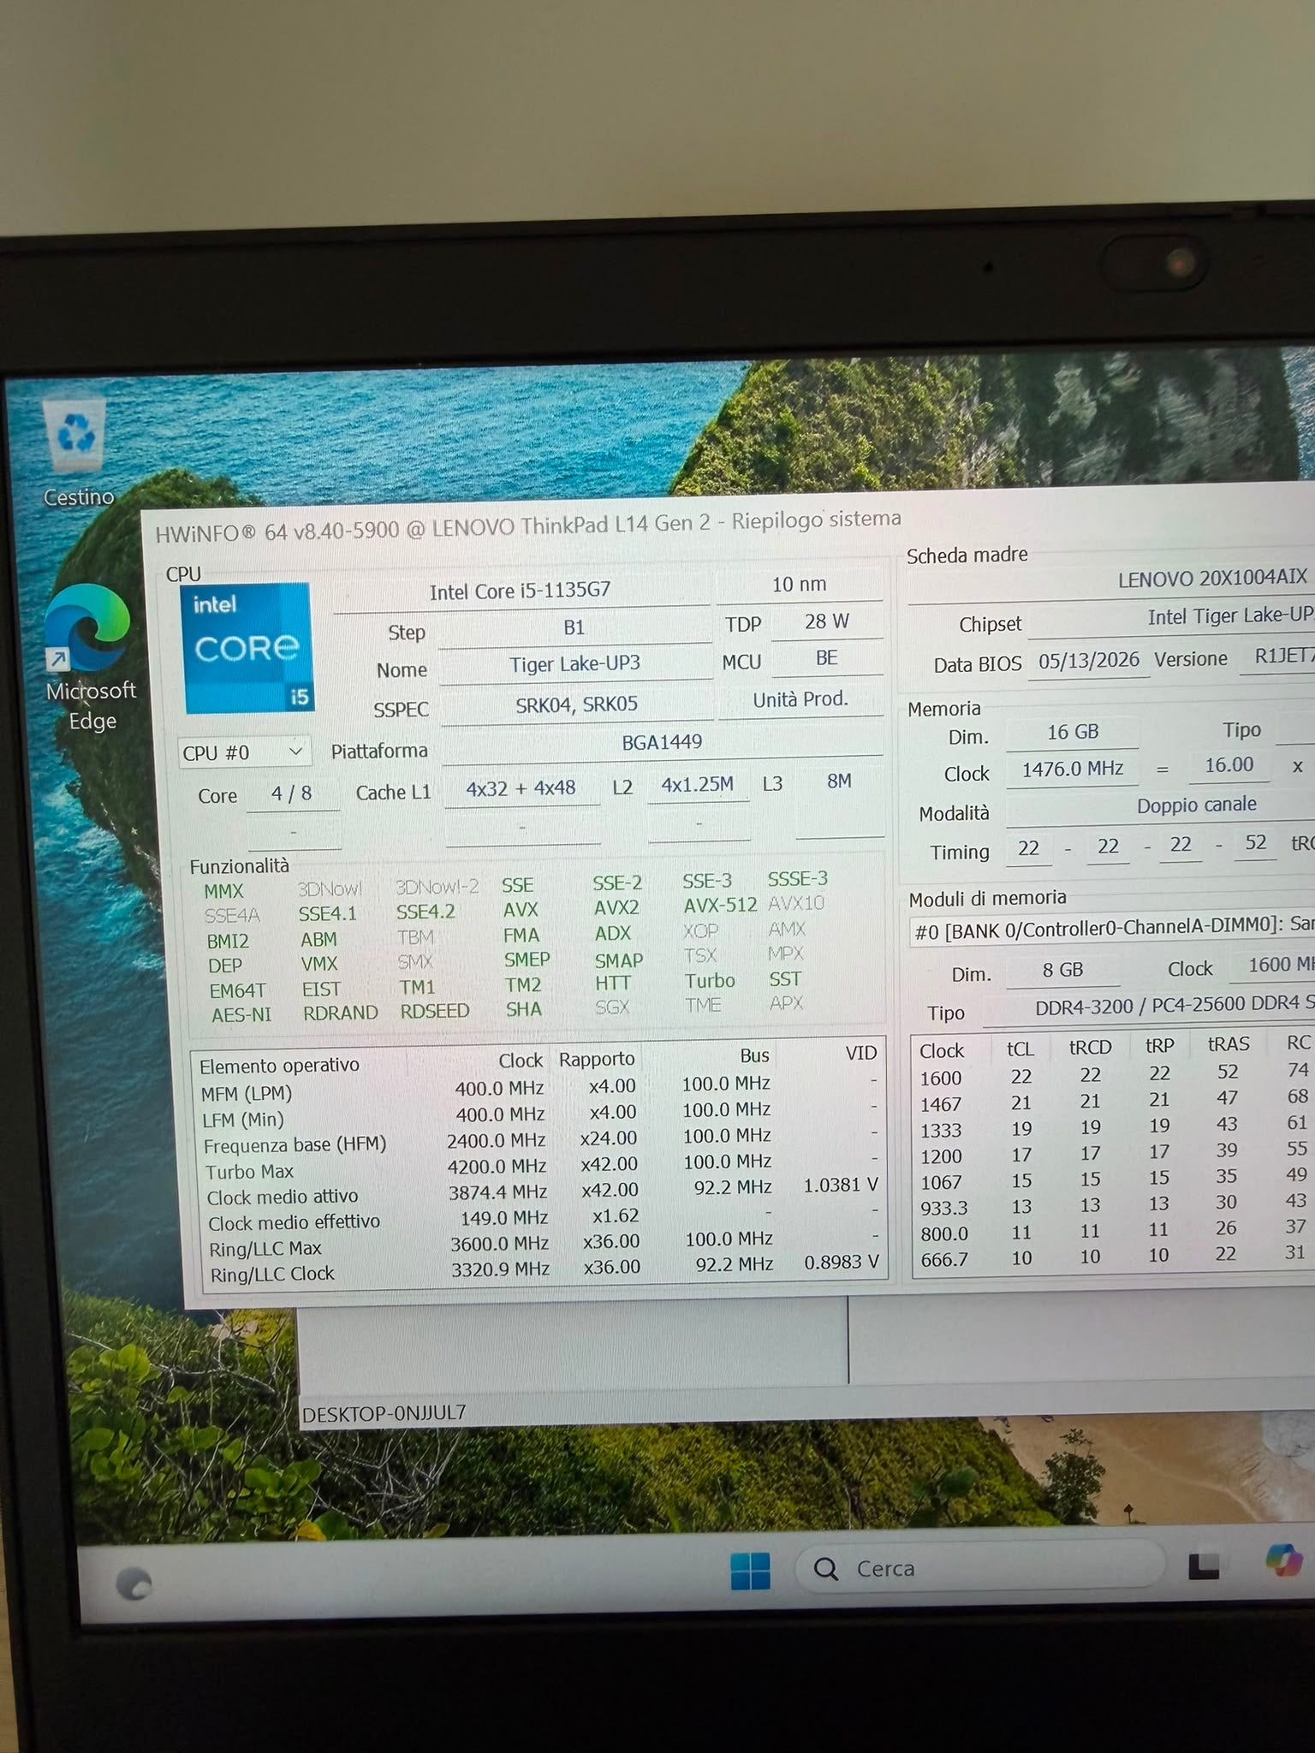
Task: Click the Chipset value 'Intel Tiger Lake-UP'
Action: 1230,616
